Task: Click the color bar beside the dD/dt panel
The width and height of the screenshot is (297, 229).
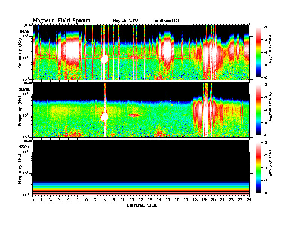Action: (x=259, y=110)
